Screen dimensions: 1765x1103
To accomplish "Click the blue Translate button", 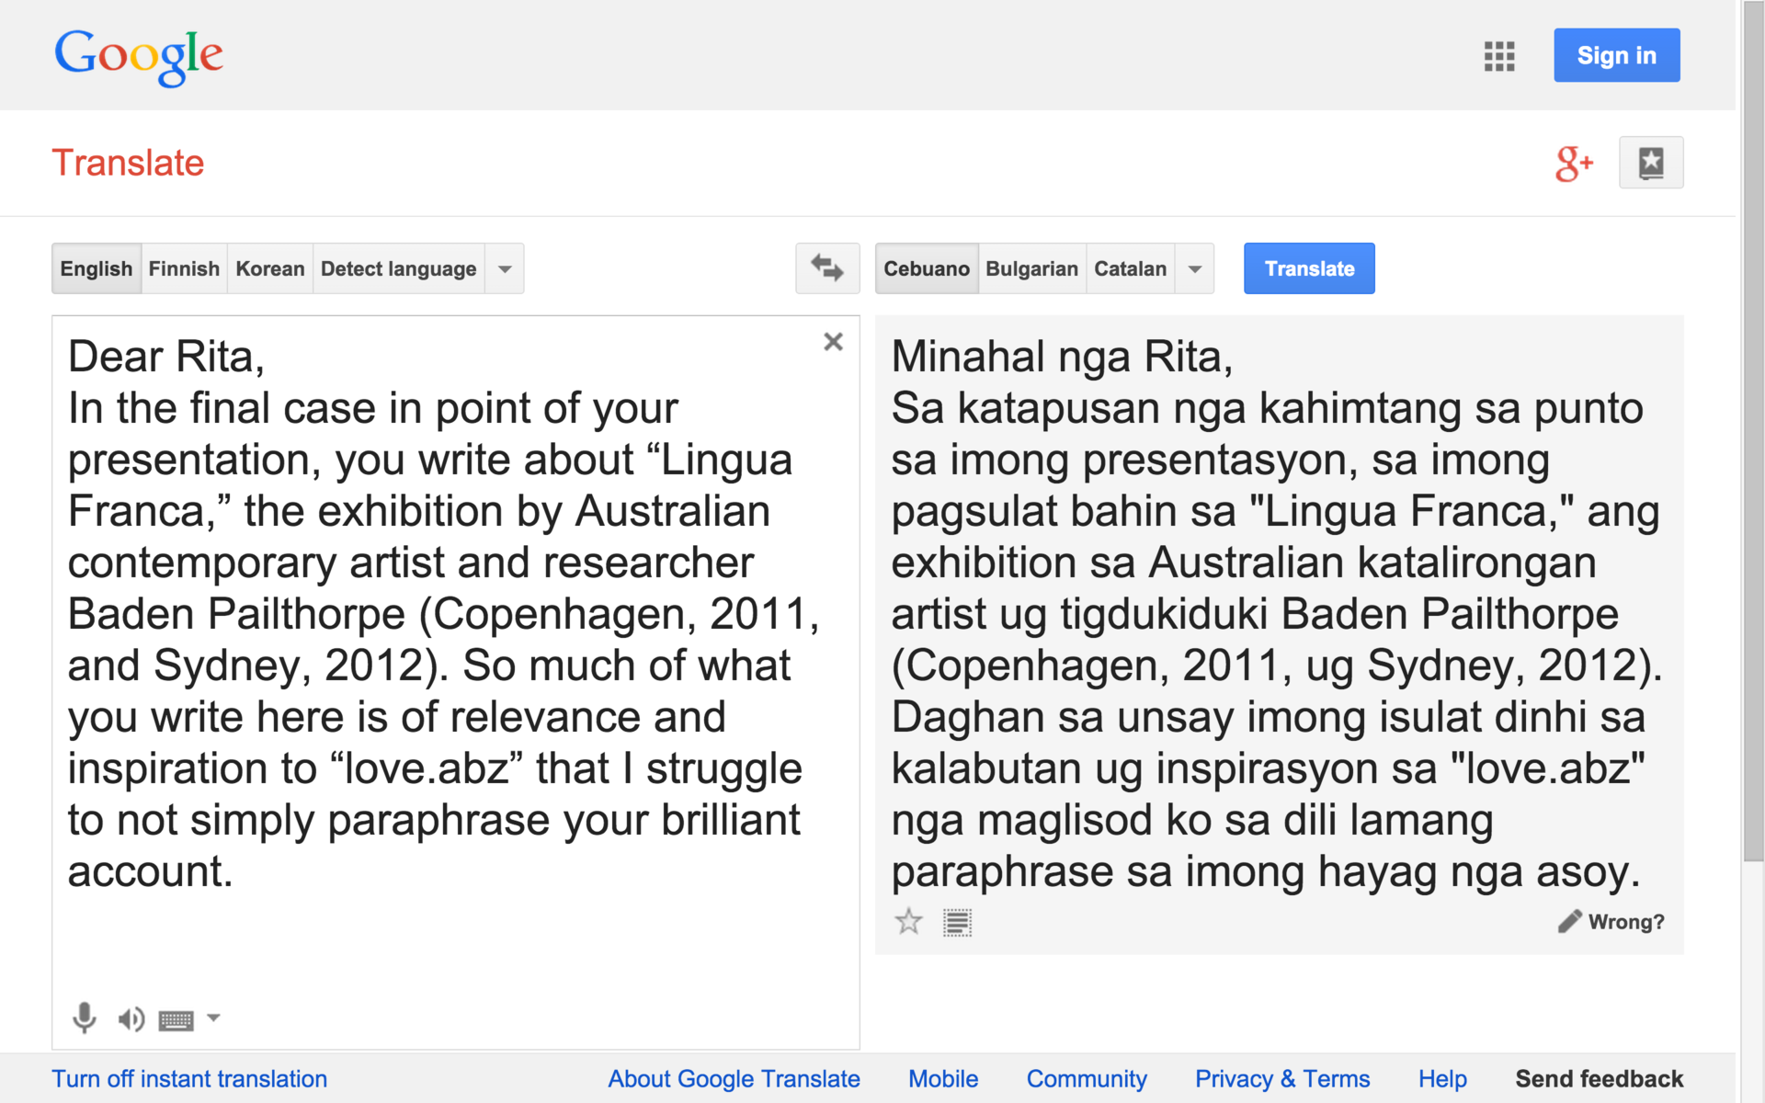I will click(x=1308, y=268).
